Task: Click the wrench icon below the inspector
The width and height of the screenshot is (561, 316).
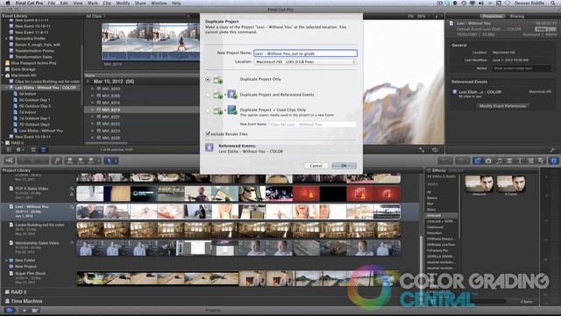Action: (x=552, y=150)
